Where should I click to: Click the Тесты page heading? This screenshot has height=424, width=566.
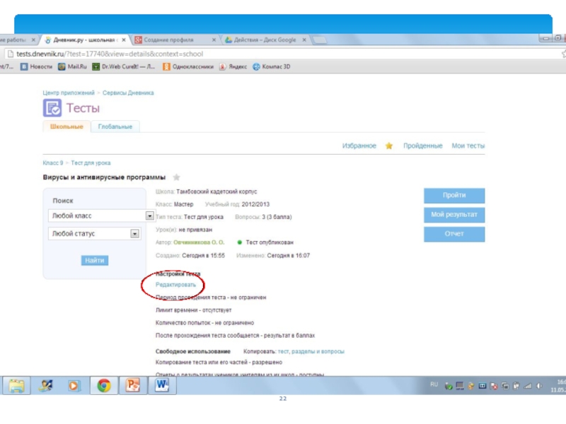click(83, 108)
